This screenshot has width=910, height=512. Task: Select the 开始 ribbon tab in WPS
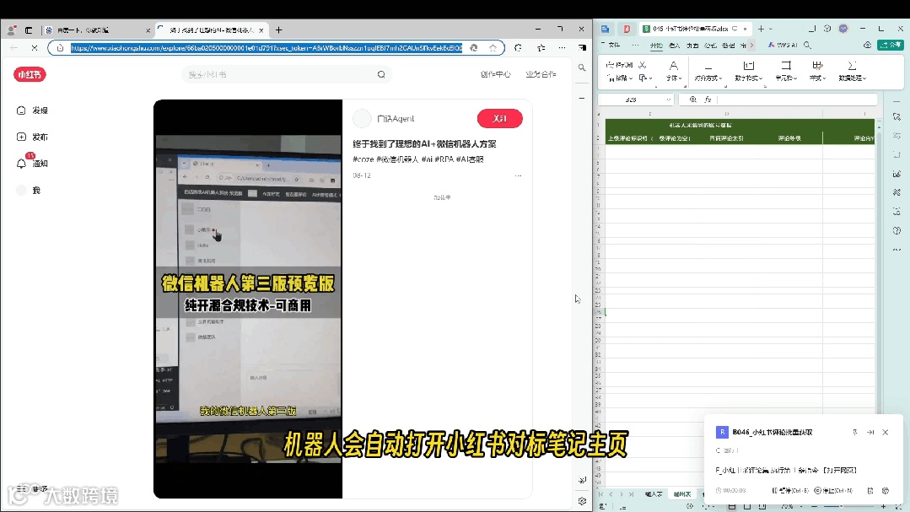tap(656, 46)
